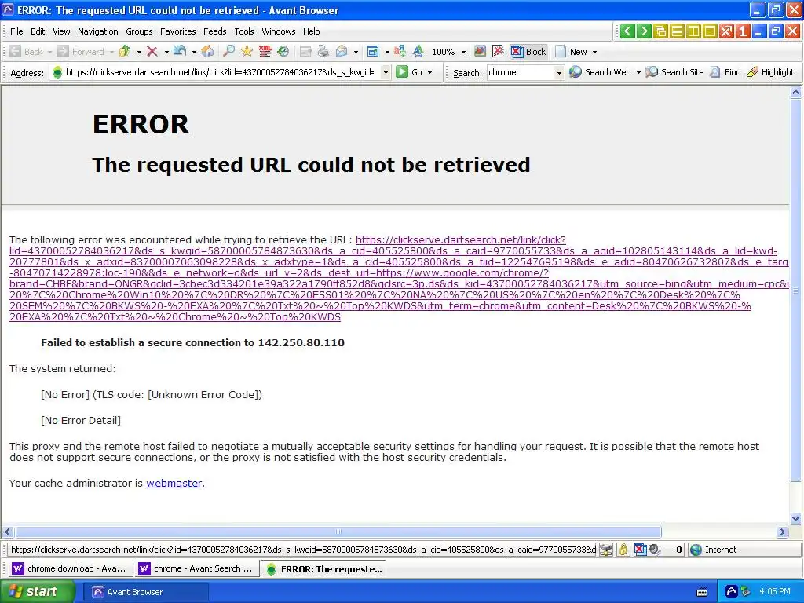The width and height of the screenshot is (804, 603).
Task: Toggle the block Flash/ads toolbar icon
Action: click(x=498, y=51)
